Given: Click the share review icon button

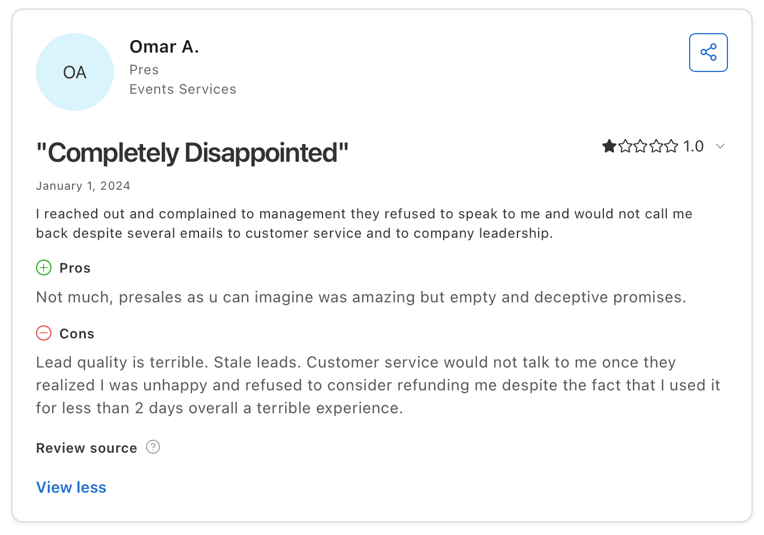Looking at the screenshot, I should (x=708, y=53).
